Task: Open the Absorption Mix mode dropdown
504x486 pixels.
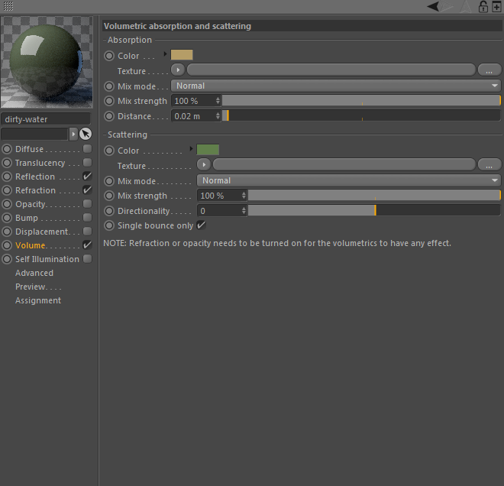Action: click(x=335, y=86)
